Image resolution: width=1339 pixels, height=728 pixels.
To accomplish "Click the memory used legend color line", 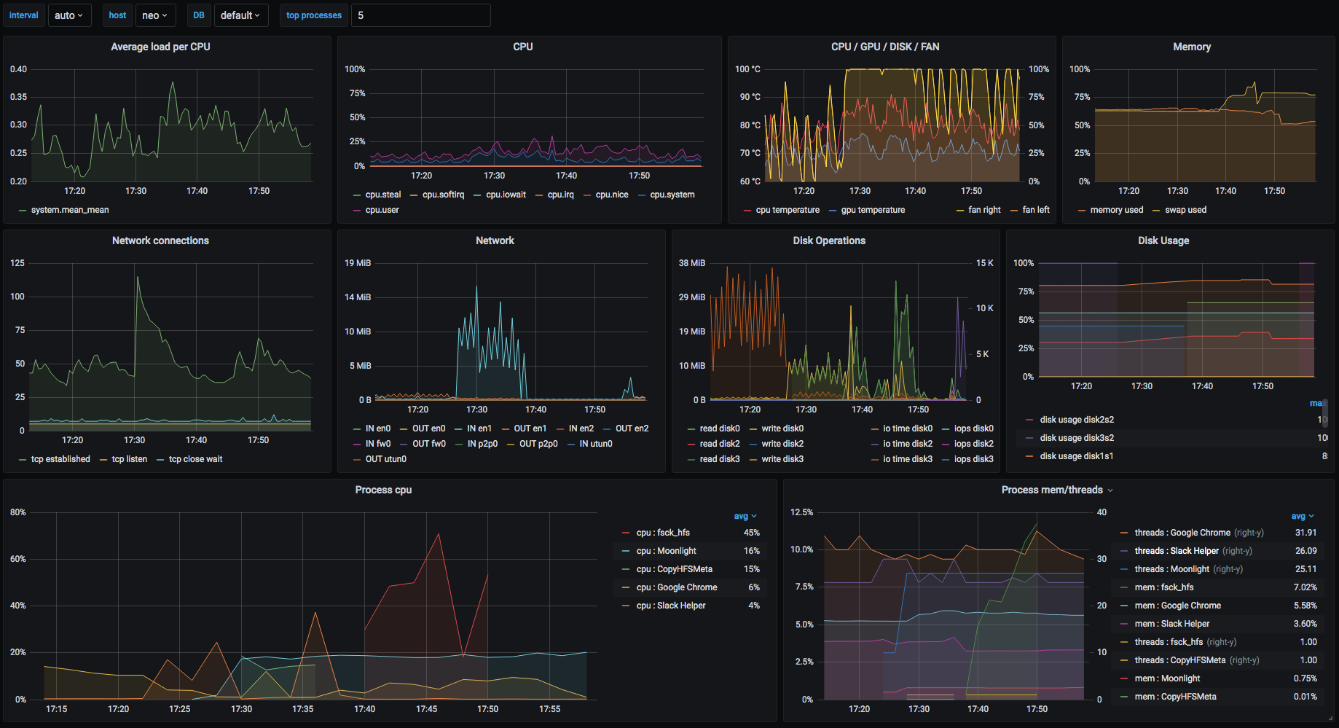I will (x=1082, y=211).
